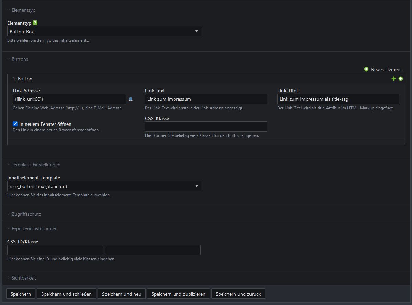412x305 pixels.
Task: Collapse the Experteneinstellungen section
Action: tap(34, 229)
